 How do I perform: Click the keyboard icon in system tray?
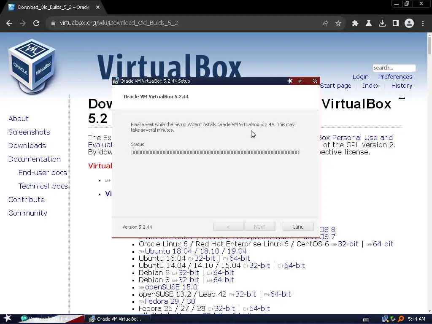click(x=366, y=320)
